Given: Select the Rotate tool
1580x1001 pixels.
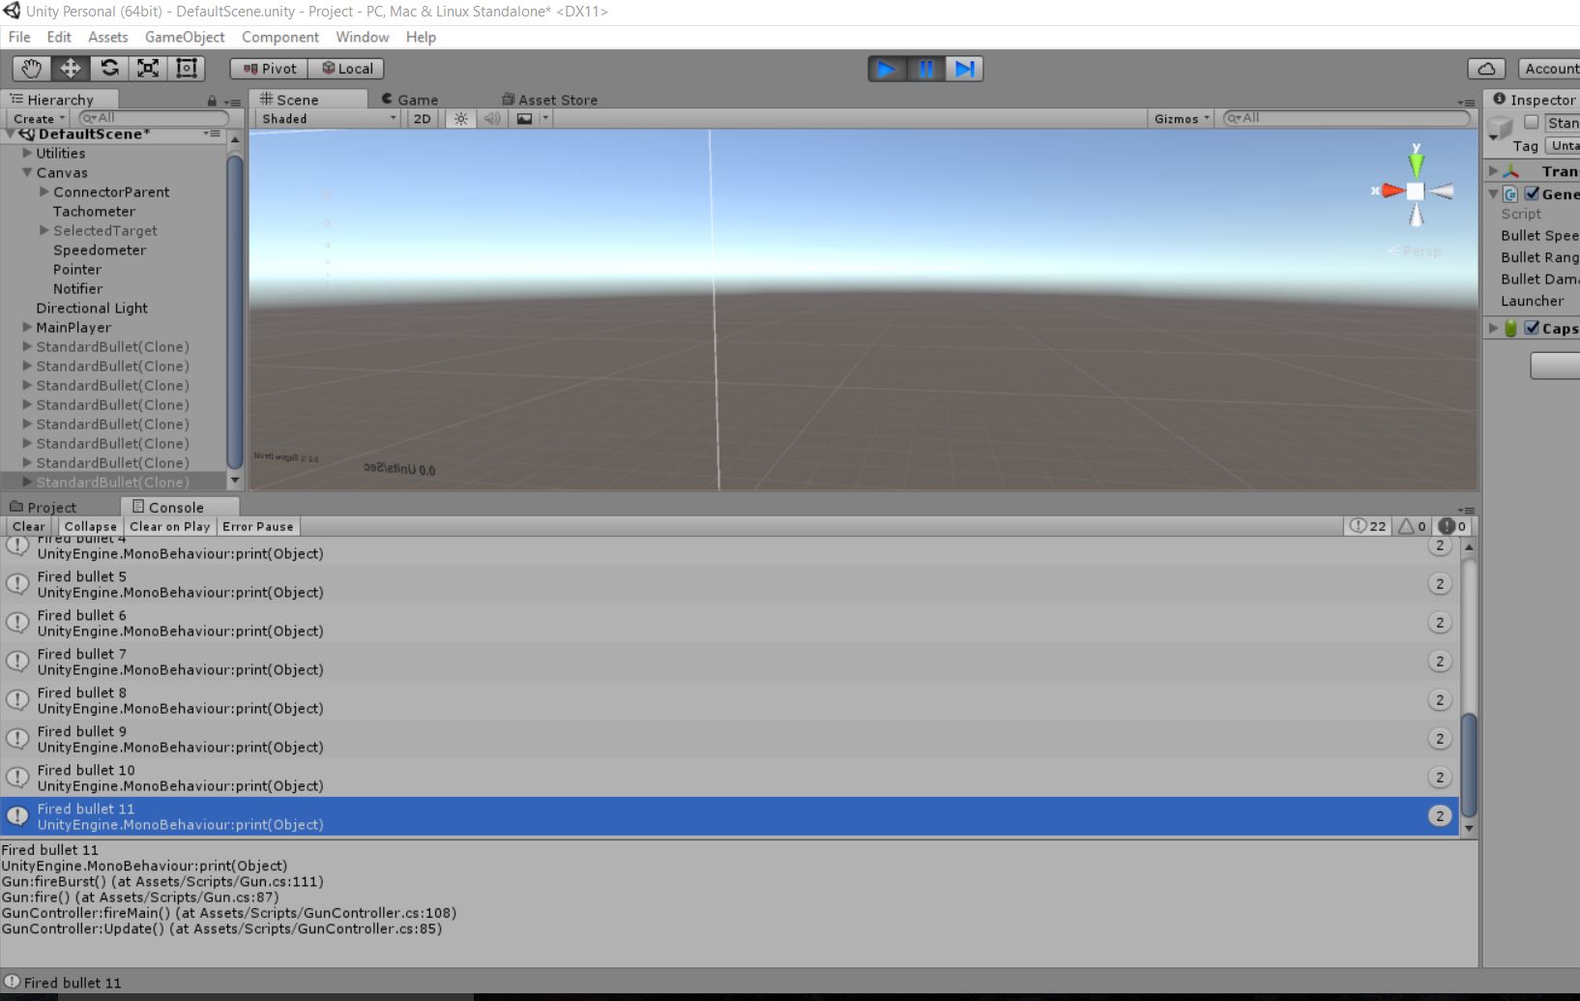Looking at the screenshot, I should click(x=108, y=68).
